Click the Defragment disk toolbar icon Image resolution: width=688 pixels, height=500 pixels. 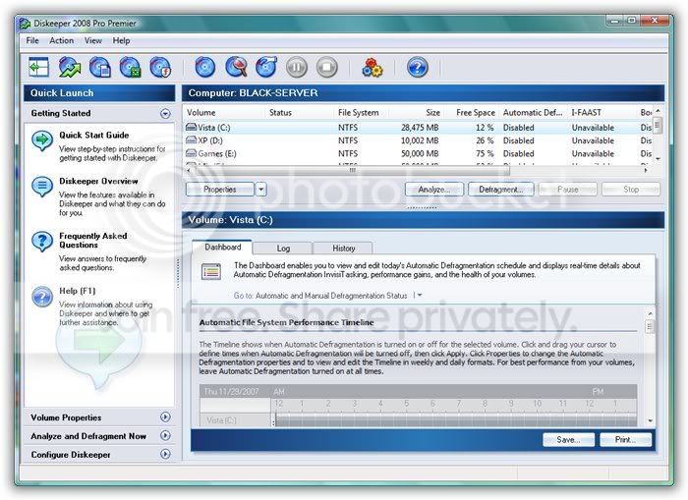[266, 67]
